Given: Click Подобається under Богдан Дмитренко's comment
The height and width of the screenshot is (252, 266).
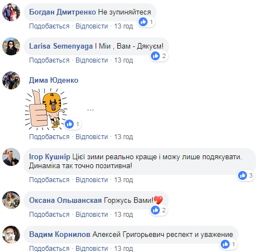Looking at the screenshot, I should pyautogui.click(x=49, y=26).
